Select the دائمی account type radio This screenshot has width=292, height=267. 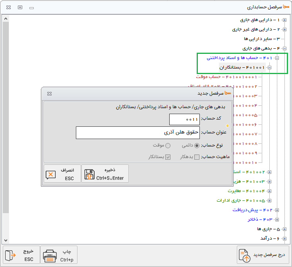click(197, 145)
